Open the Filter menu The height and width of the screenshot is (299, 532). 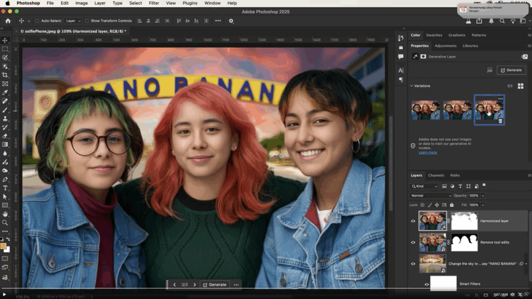tap(154, 3)
